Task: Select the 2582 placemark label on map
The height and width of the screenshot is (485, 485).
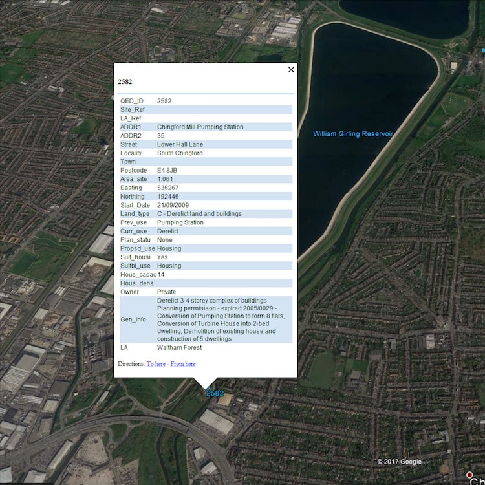Action: coord(215,393)
